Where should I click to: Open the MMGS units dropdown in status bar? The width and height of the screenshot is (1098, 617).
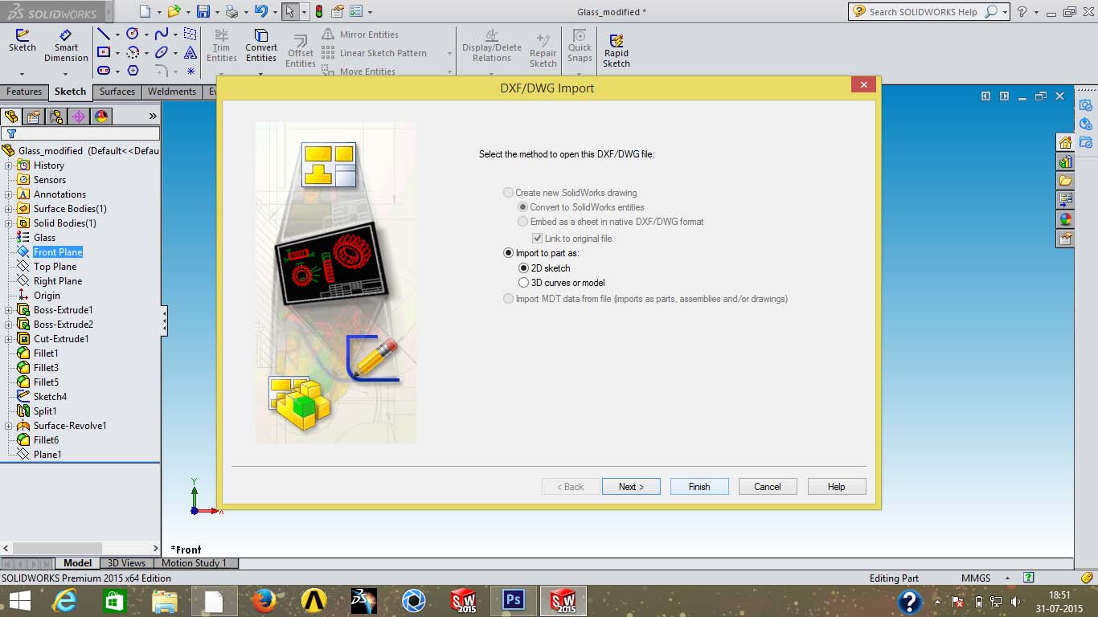1008,578
